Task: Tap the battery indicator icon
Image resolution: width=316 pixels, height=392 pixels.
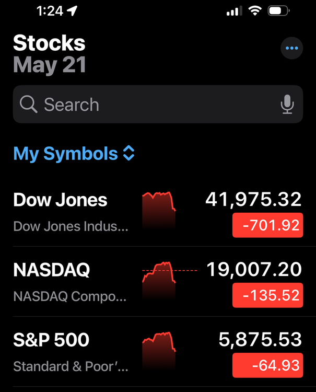Action: coord(279,11)
